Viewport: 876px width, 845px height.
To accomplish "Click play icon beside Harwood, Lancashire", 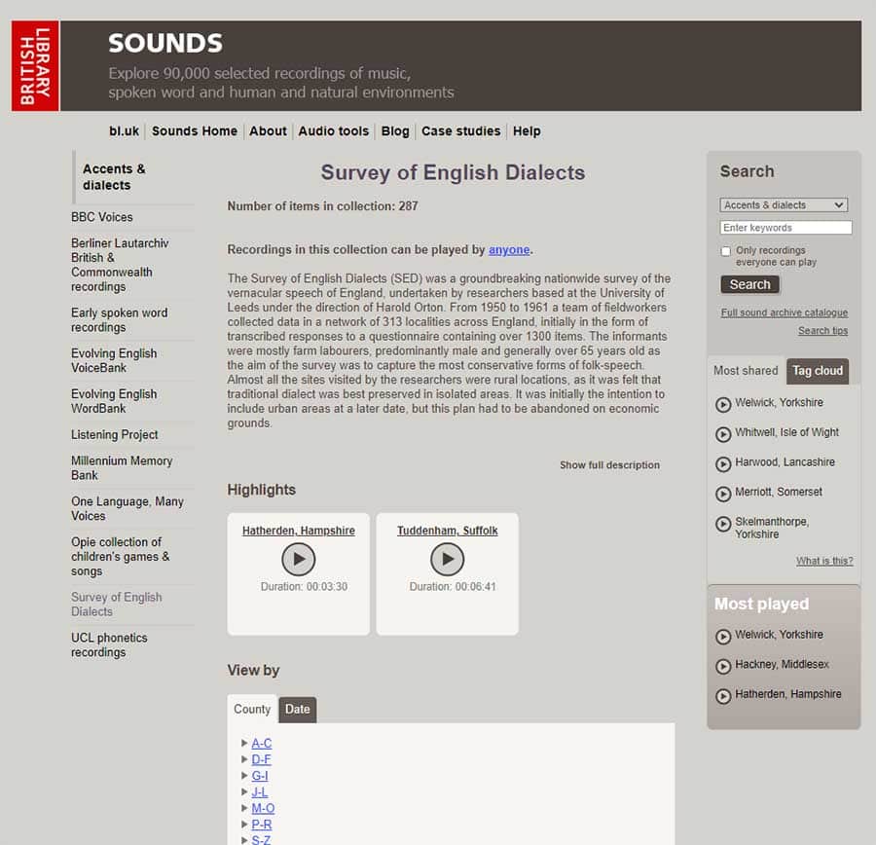I will pos(723,463).
